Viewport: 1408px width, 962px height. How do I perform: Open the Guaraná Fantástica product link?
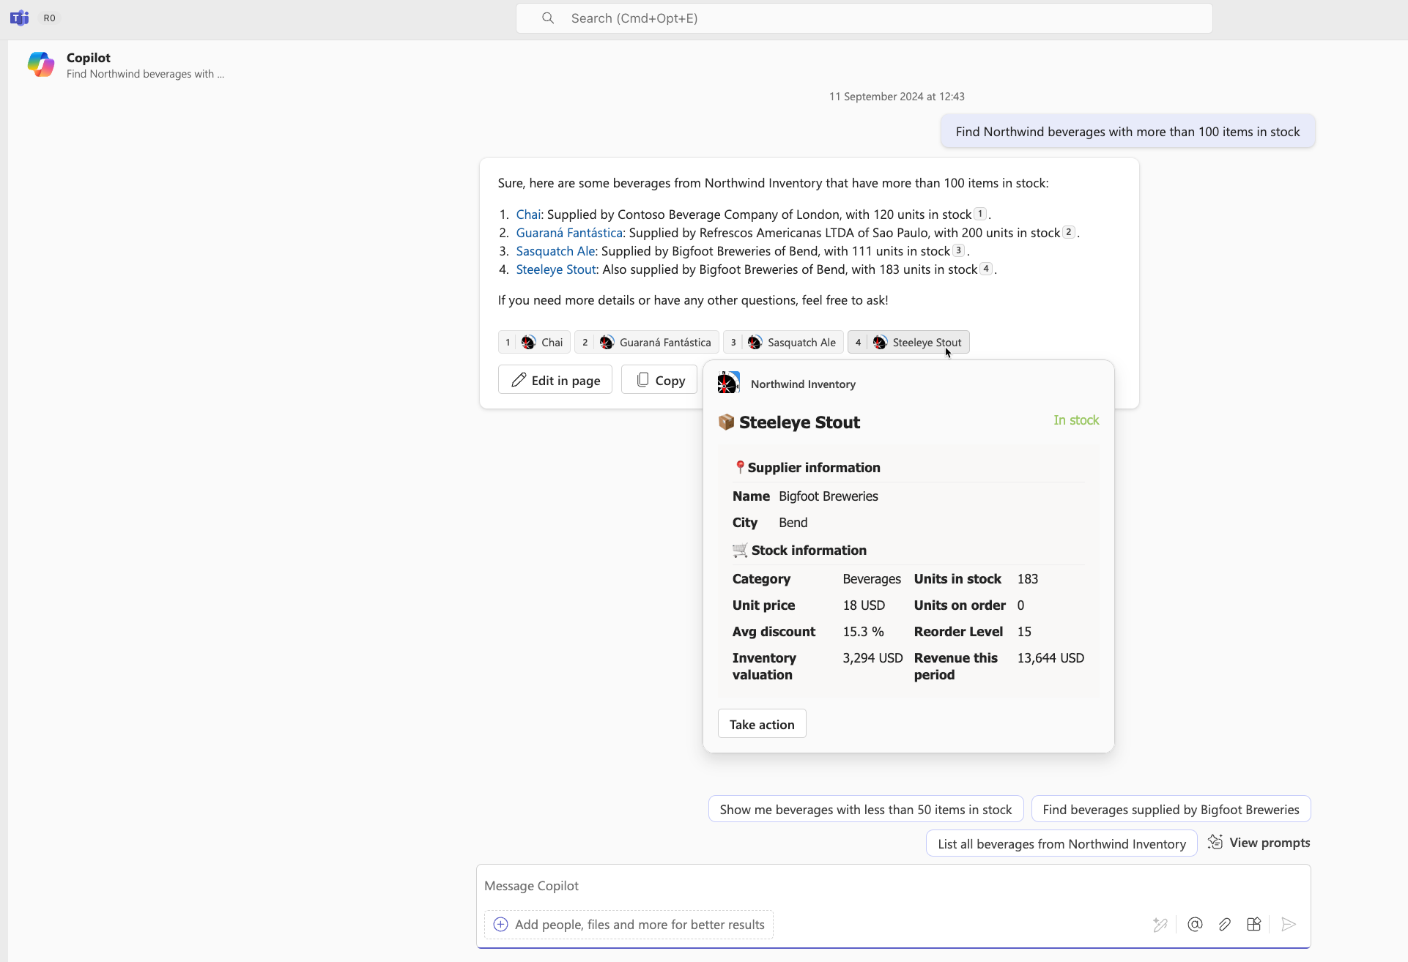tap(569, 233)
